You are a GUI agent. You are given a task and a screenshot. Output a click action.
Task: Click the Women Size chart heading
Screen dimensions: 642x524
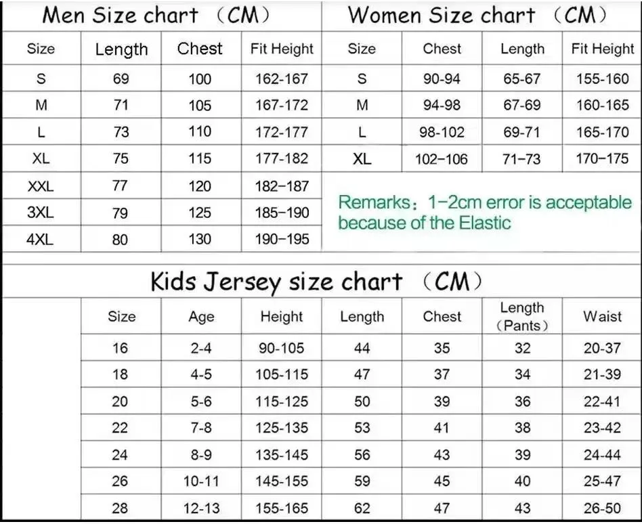pos(477,16)
